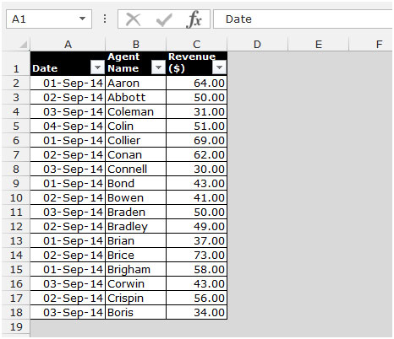The image size is (394, 339).
Task: Click the Select All corner triangle
Action: [24, 45]
